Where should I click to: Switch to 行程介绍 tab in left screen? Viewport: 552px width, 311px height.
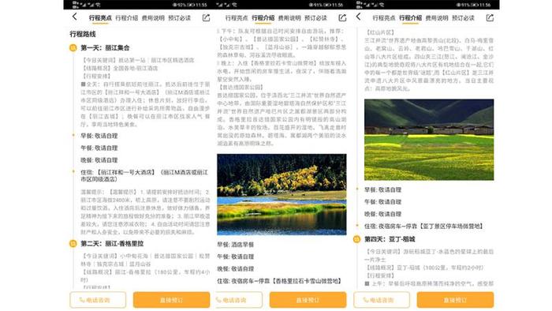pyautogui.click(x=127, y=18)
